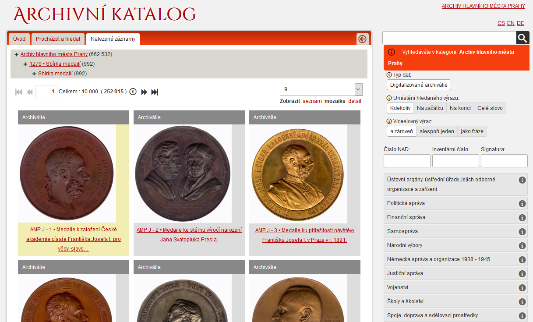Open info icon for Typ dat
The image size is (533, 322).
pyautogui.click(x=389, y=75)
